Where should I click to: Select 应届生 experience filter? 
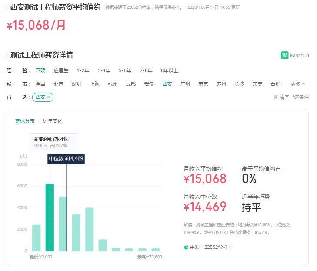click(x=61, y=70)
